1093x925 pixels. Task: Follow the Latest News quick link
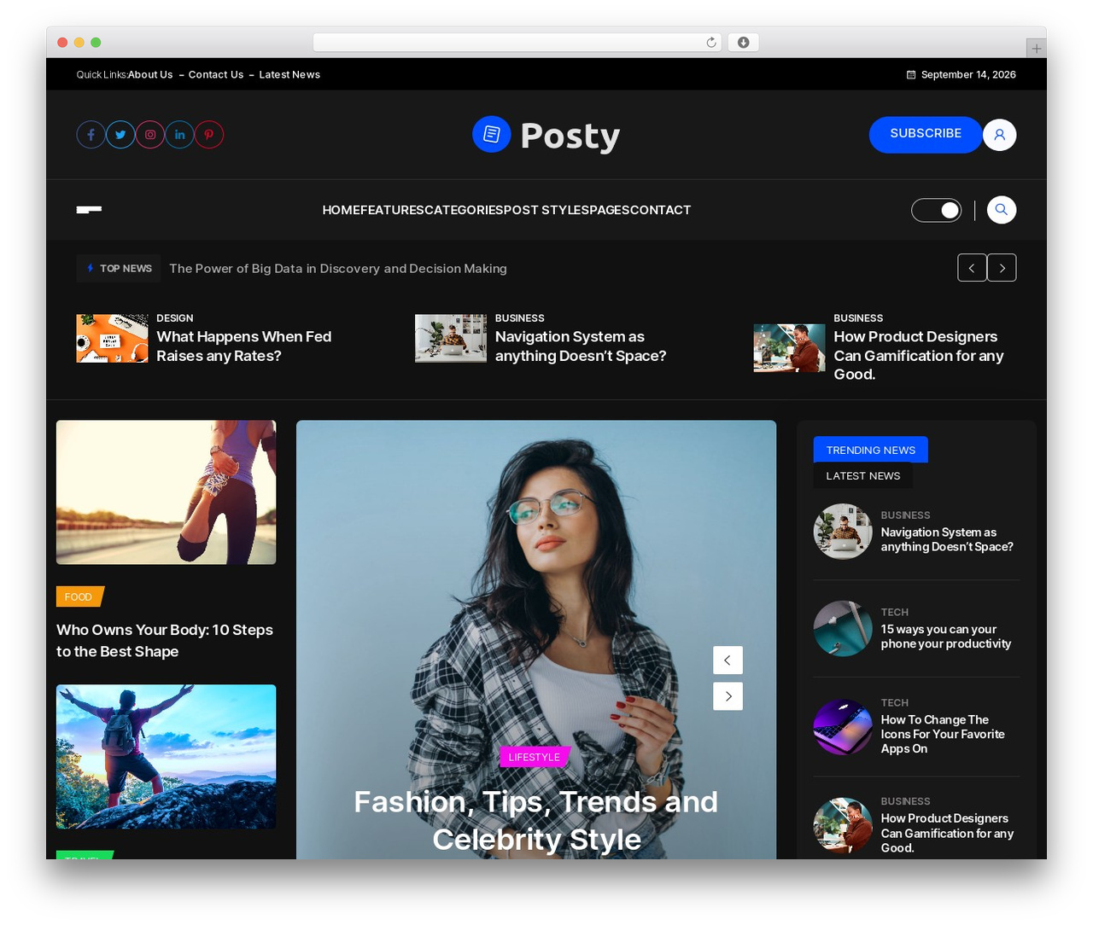click(289, 75)
